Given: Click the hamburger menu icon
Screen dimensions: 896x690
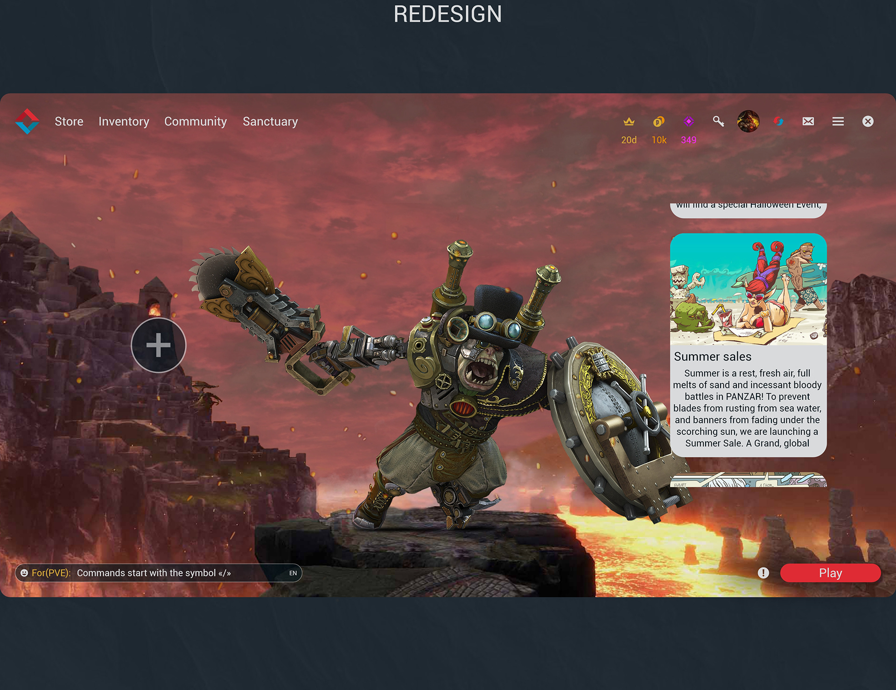Looking at the screenshot, I should click(x=838, y=121).
